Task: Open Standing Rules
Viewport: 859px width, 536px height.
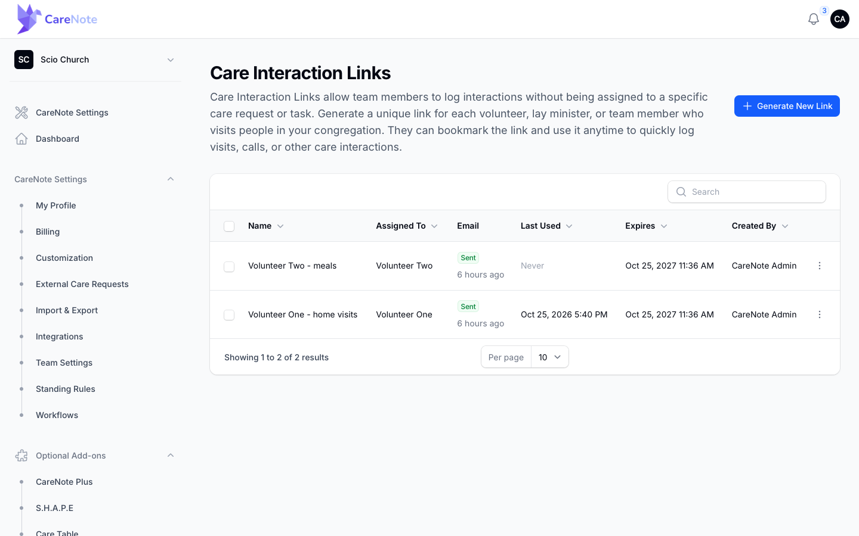Action: (x=66, y=389)
